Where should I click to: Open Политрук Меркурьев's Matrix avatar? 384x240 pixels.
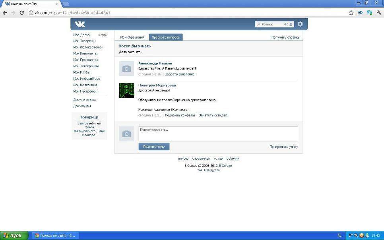tap(126, 91)
